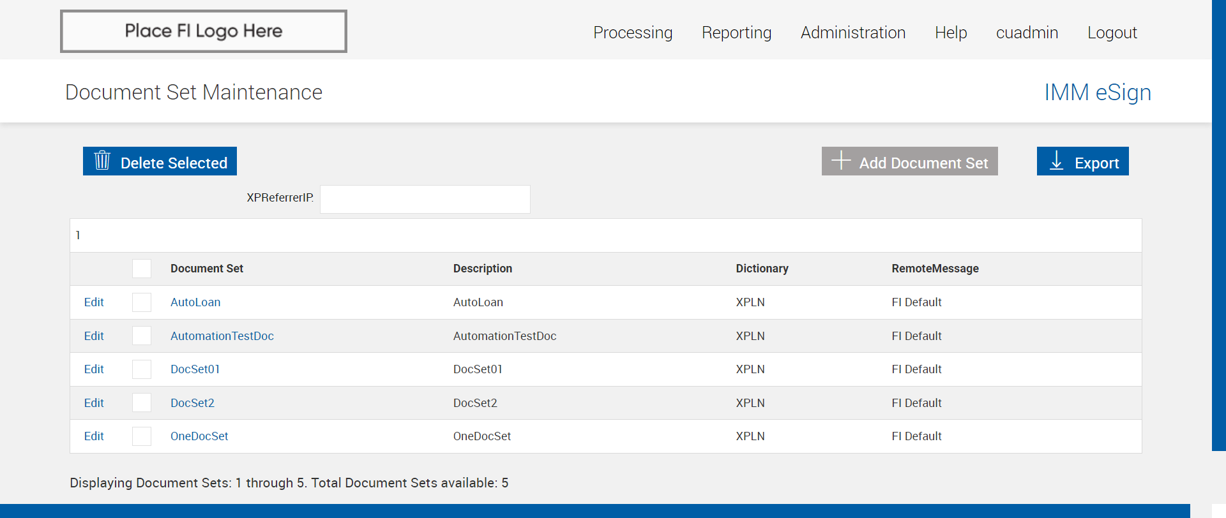Sort by the Description column header
Screen dimensions: 1226x518
point(483,269)
